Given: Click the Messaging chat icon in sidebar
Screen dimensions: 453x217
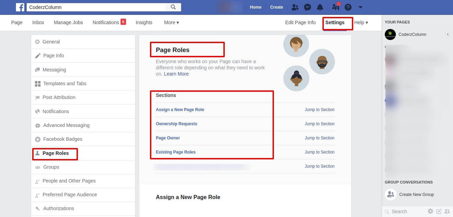Looking at the screenshot, I should (37, 70).
